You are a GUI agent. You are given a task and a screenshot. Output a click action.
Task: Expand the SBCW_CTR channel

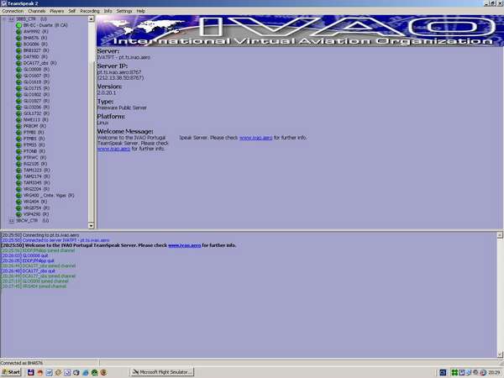click(x=5, y=221)
